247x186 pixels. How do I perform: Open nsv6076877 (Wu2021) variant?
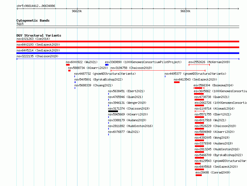pos(124,132)
